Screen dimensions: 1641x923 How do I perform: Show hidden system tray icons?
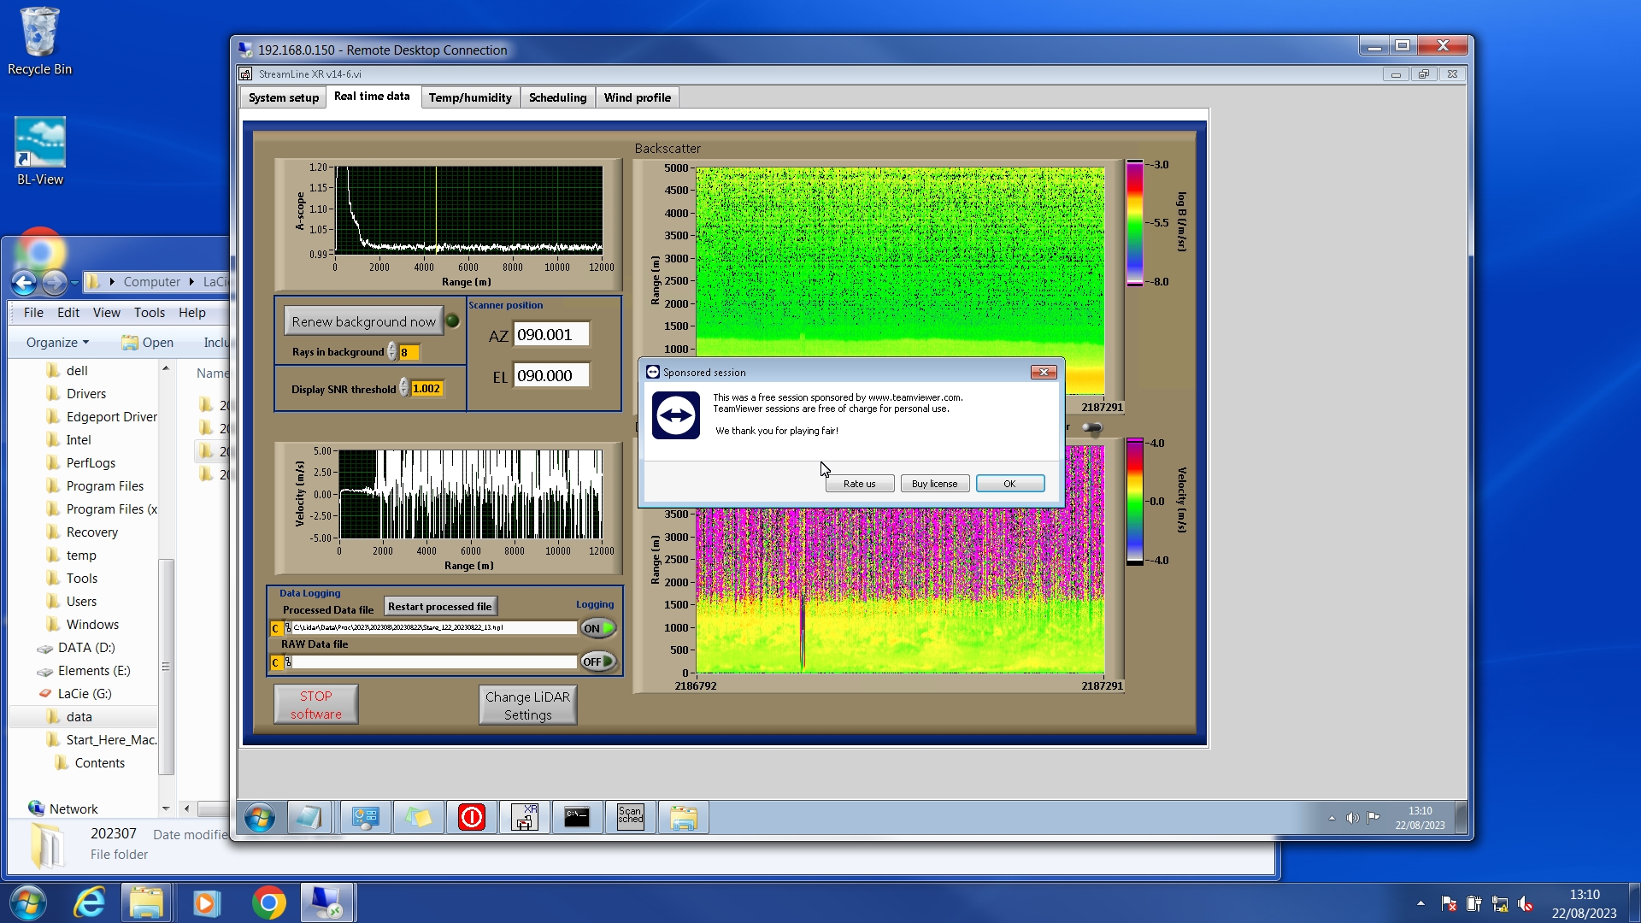tap(1420, 903)
